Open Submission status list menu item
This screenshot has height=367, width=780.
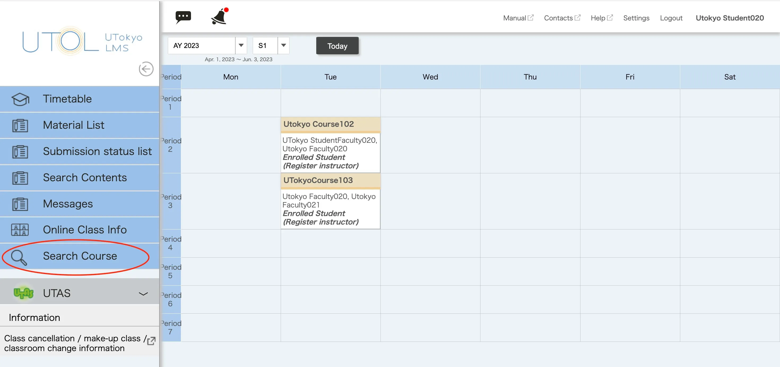click(x=97, y=152)
